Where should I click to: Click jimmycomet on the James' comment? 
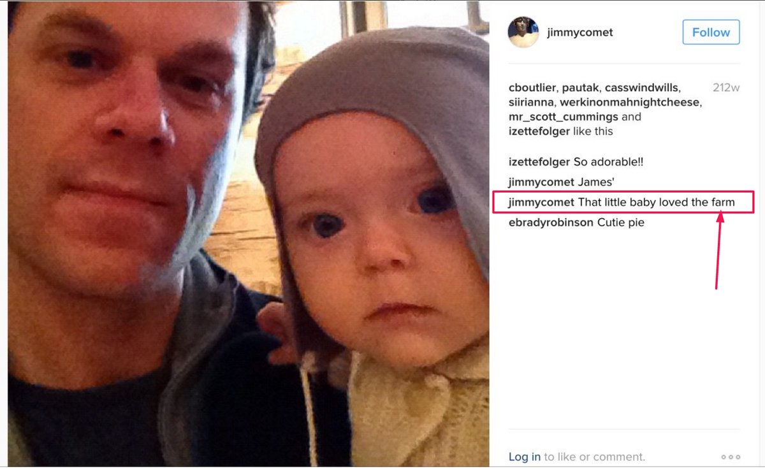(x=542, y=182)
